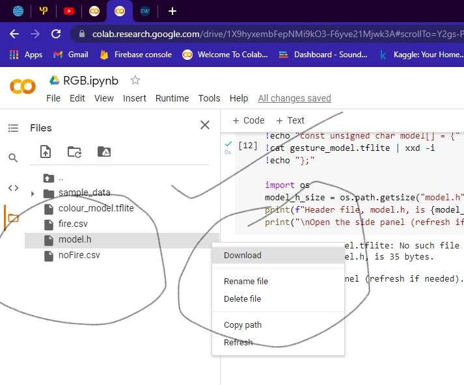Choose Refresh from context menu

278,343
